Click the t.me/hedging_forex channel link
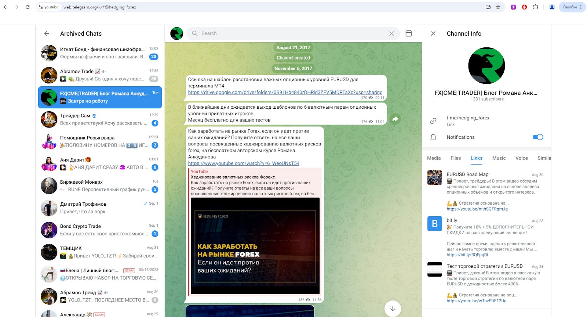This screenshot has width=587, height=317. pos(468,118)
